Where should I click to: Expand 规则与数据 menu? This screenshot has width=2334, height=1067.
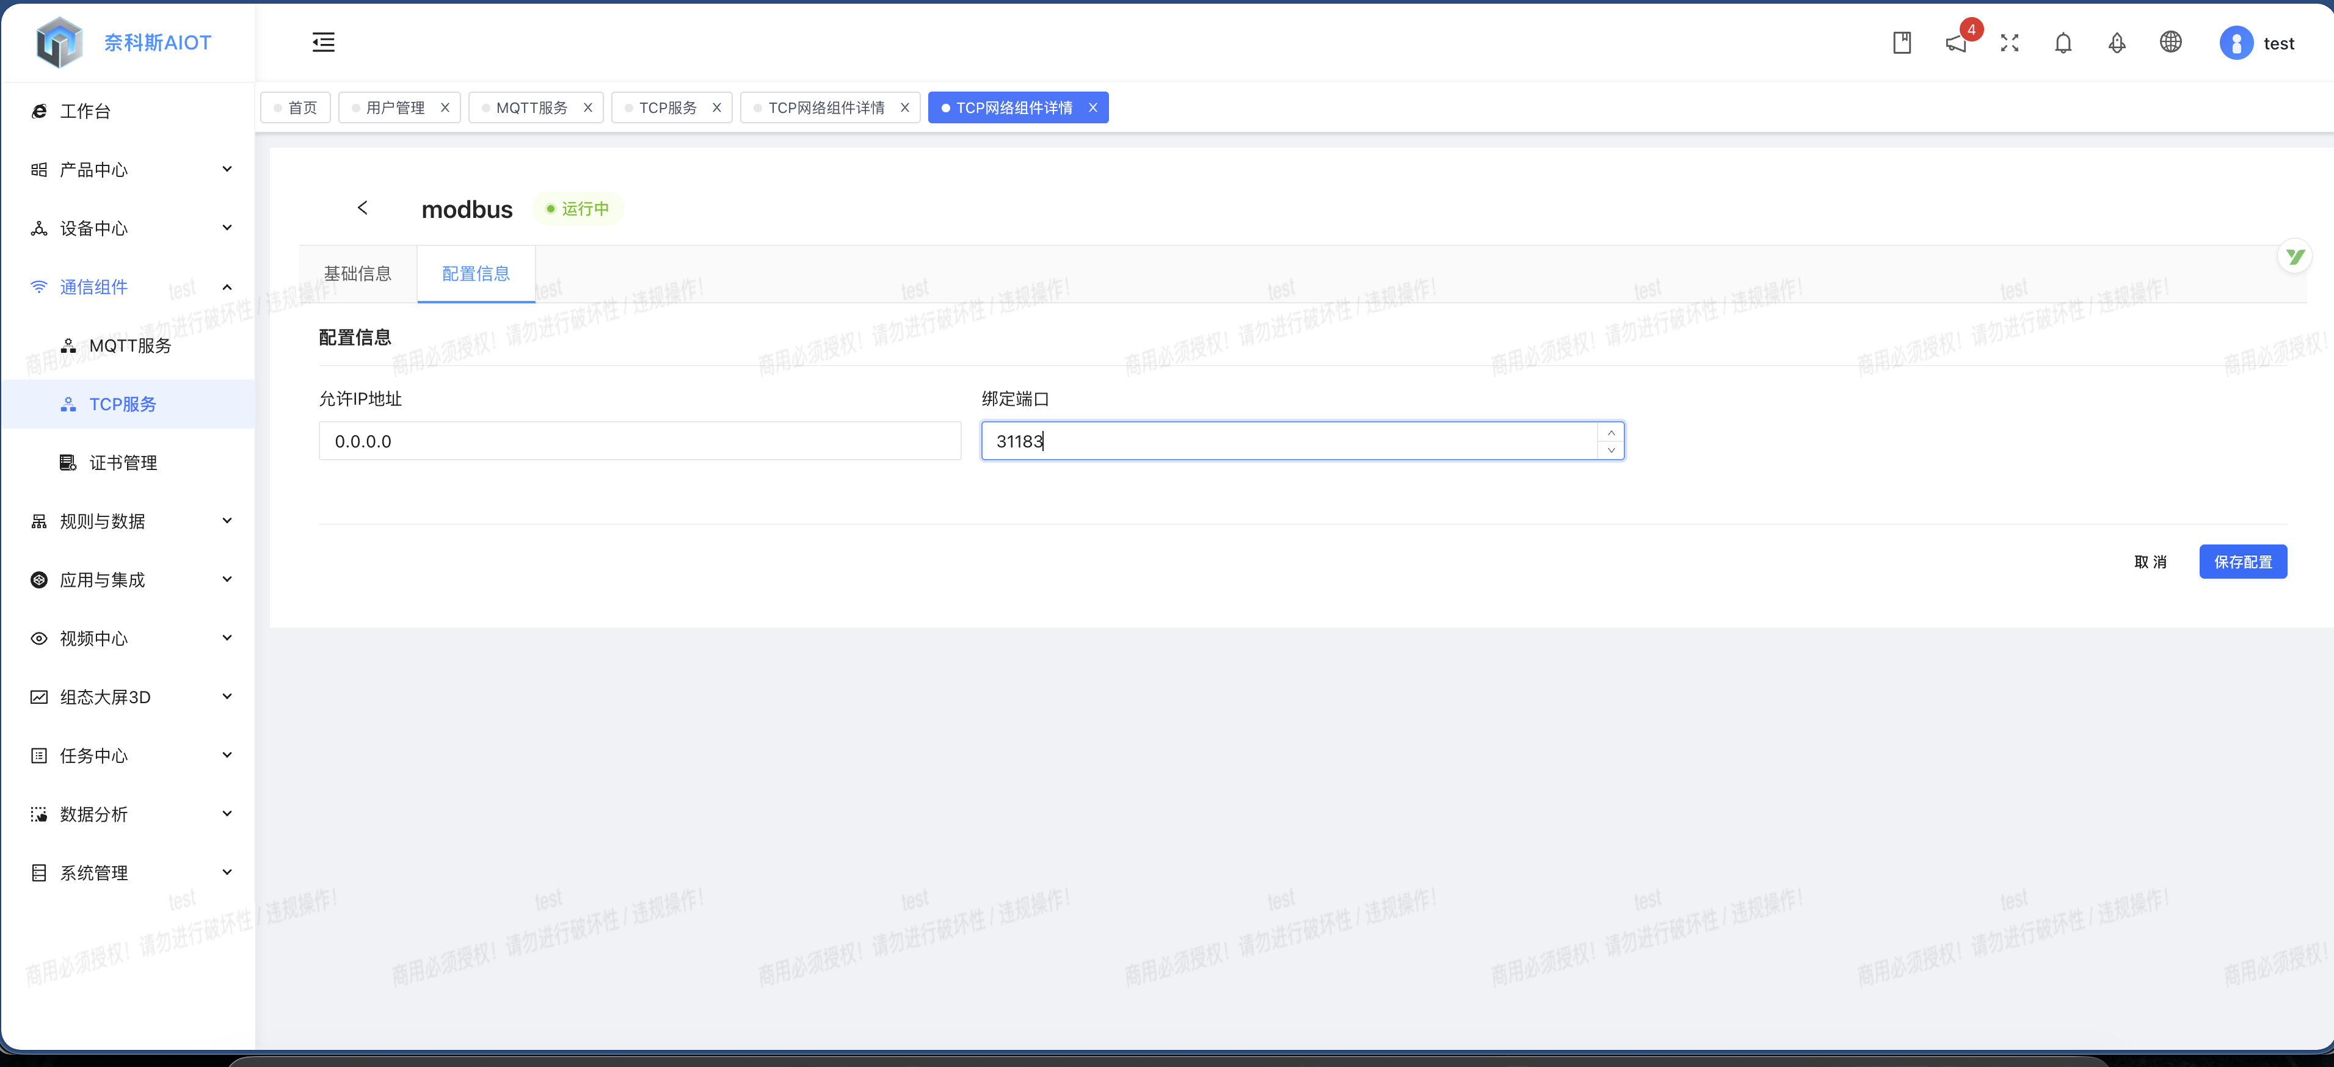coord(128,521)
